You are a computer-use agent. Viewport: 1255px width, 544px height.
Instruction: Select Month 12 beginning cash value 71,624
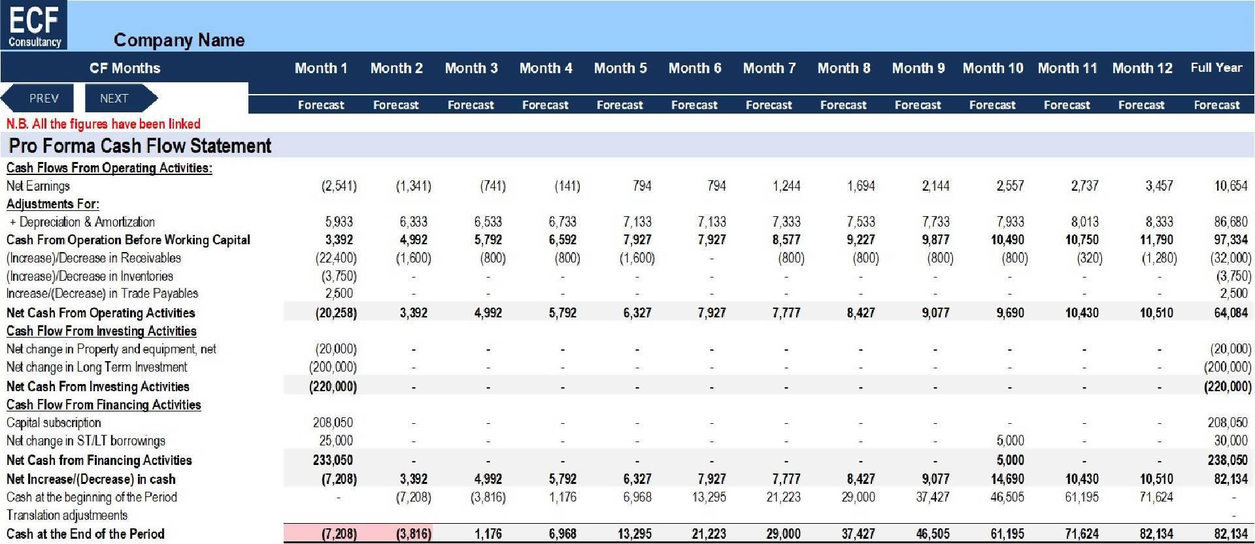click(1156, 497)
